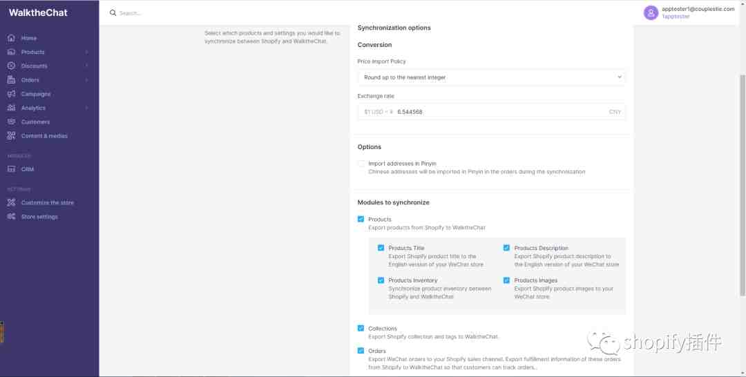Click the Home icon in sidebar
This screenshot has width=746, height=377.
pos(12,38)
